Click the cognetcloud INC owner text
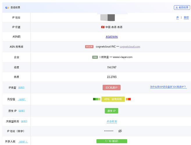The image size is (191, 145). pyautogui.click(x=106, y=47)
